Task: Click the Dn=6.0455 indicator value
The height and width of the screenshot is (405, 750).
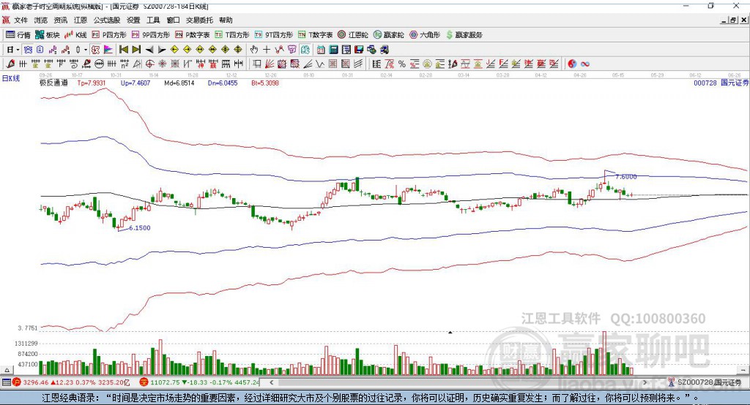Action: click(x=223, y=83)
